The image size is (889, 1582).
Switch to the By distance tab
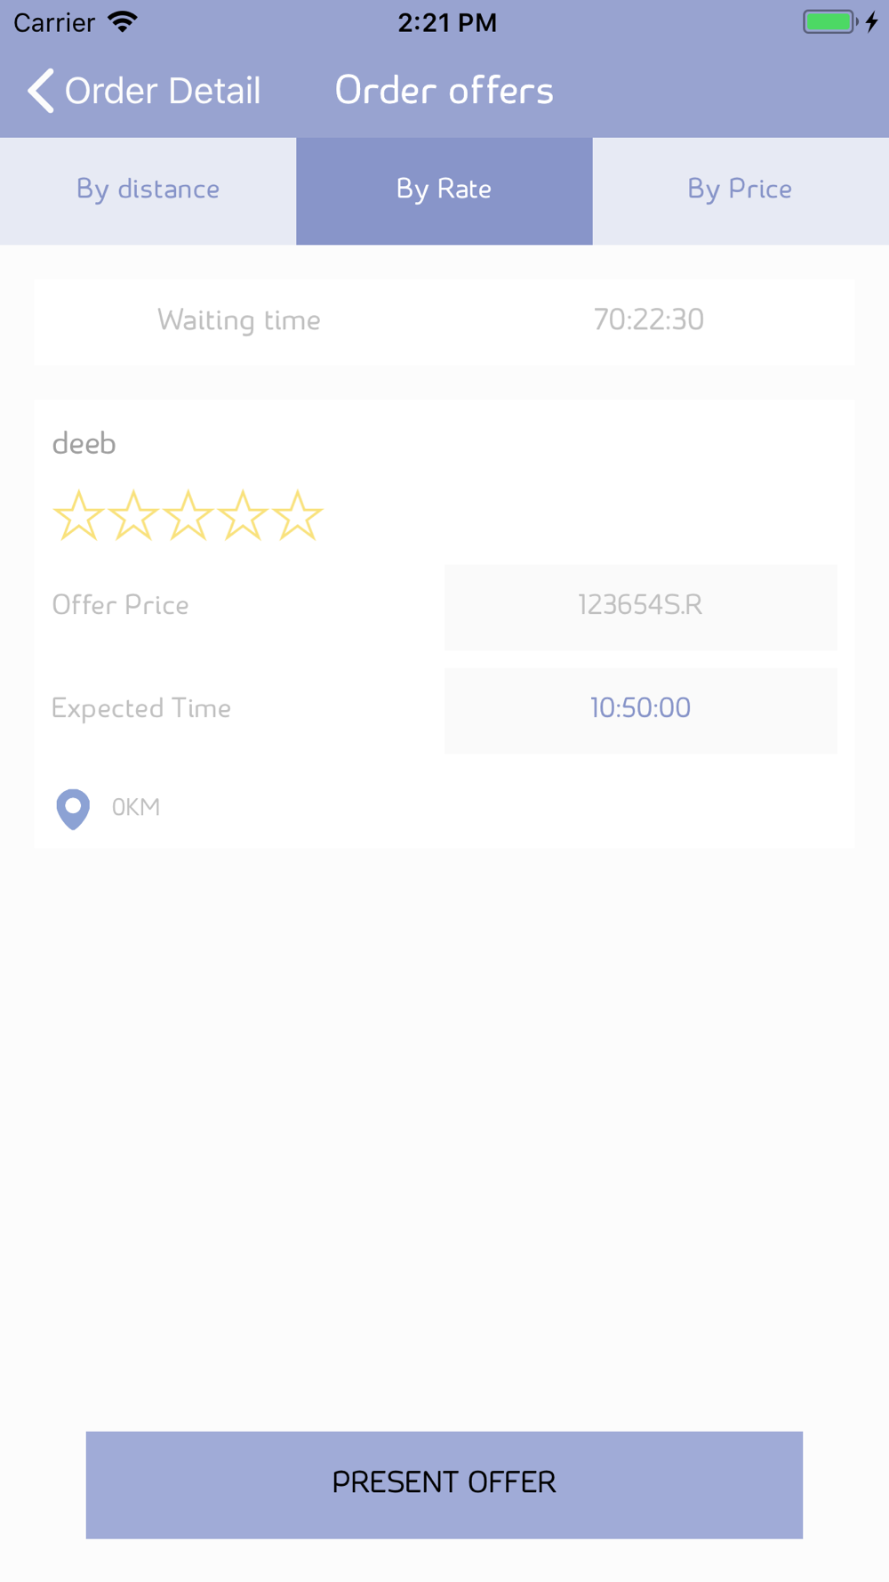(x=148, y=190)
